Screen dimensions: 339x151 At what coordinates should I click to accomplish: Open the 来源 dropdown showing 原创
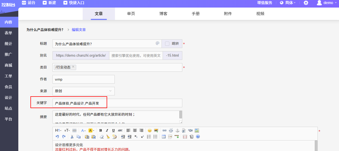(x=83, y=91)
